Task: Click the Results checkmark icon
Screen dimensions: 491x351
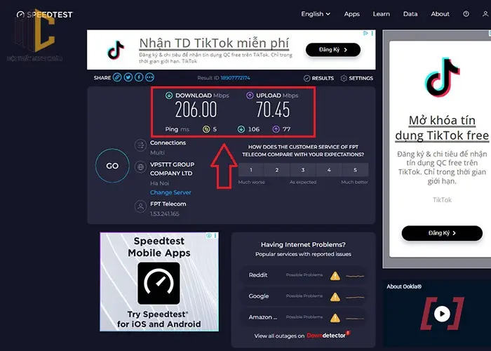Action: point(307,79)
